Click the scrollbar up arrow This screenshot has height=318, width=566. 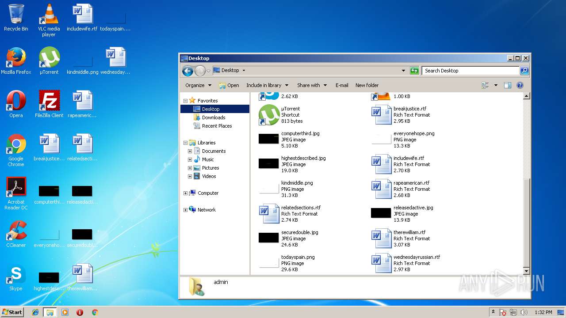pyautogui.click(x=526, y=96)
